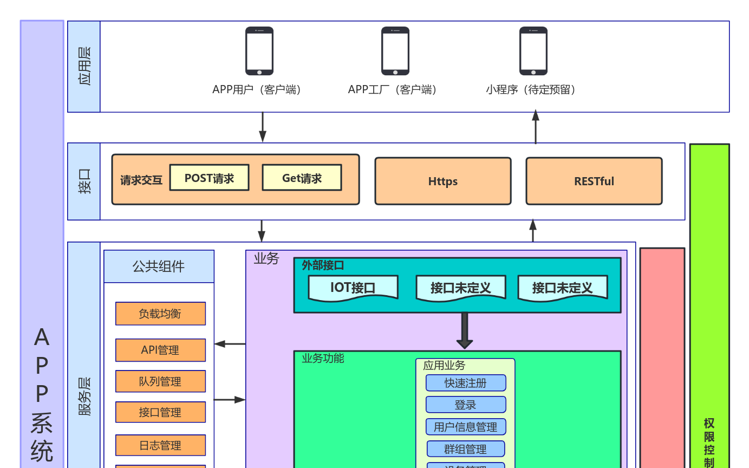Select the APP工厂（客户端） label

(395, 90)
